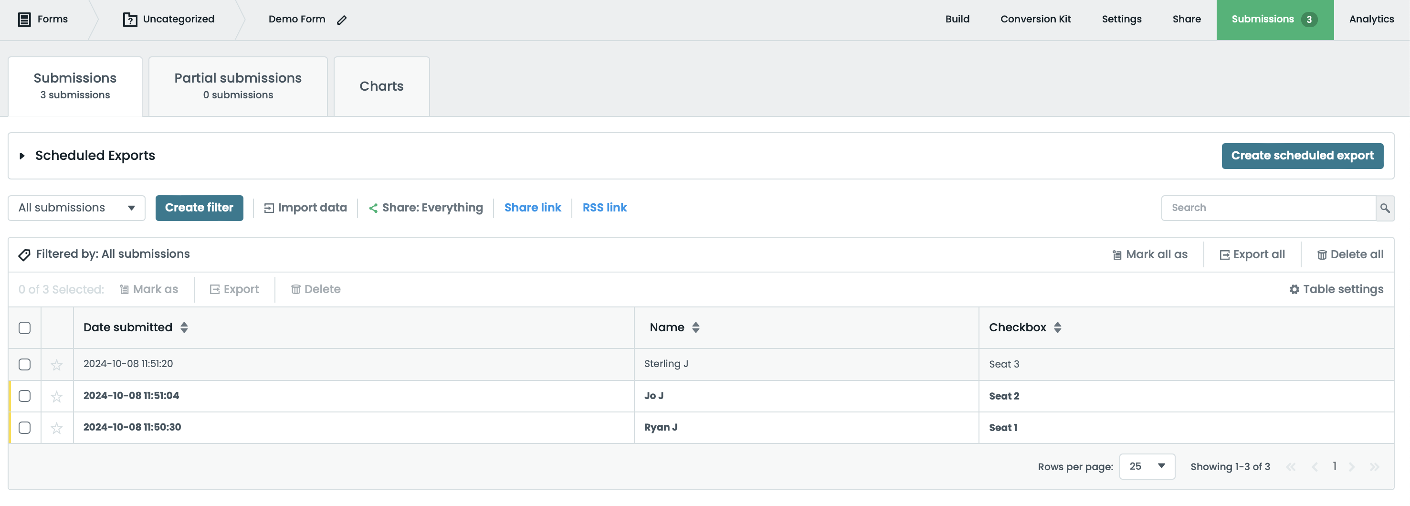Sort the Name column
Image resolution: width=1410 pixels, height=506 pixels.
(696, 327)
